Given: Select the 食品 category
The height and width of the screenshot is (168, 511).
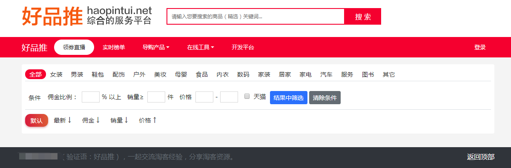Looking at the screenshot, I should 202,74.
